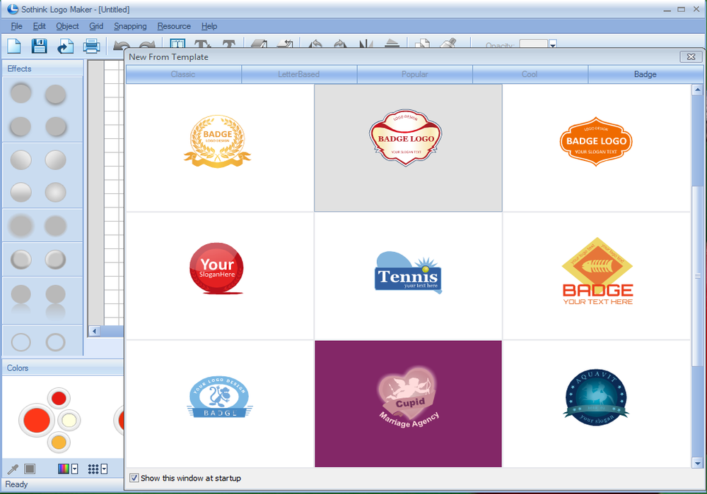Select the eyedropper color picker tool
This screenshot has height=494, width=707.
point(12,469)
